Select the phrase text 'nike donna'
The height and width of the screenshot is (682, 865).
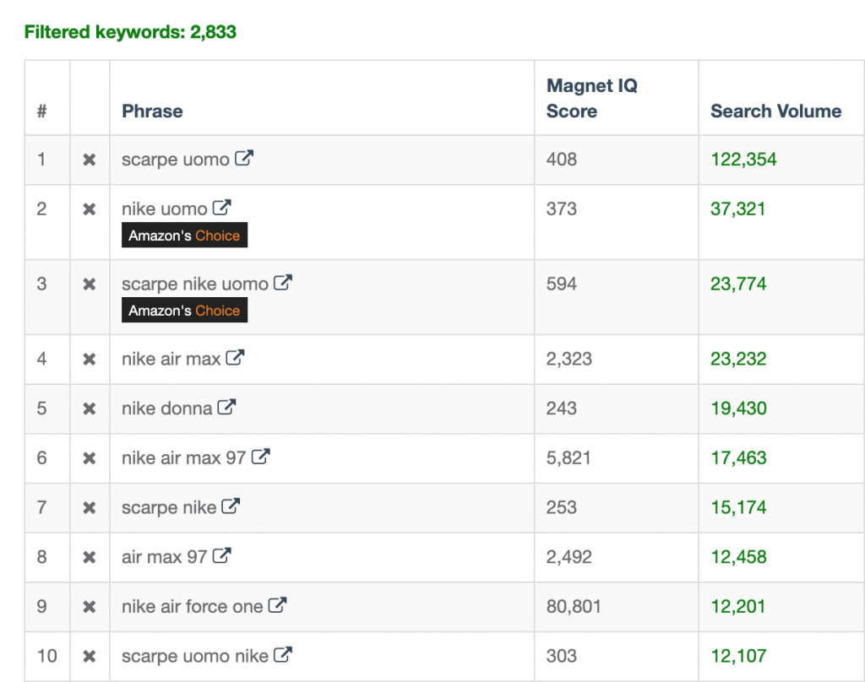pos(166,409)
